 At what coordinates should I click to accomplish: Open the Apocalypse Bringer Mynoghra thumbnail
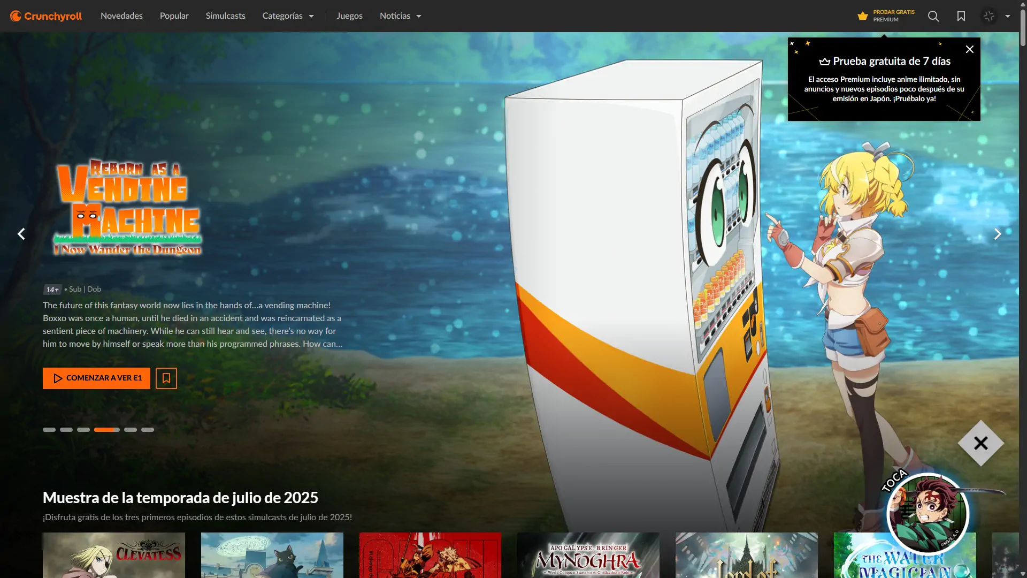tap(588, 555)
